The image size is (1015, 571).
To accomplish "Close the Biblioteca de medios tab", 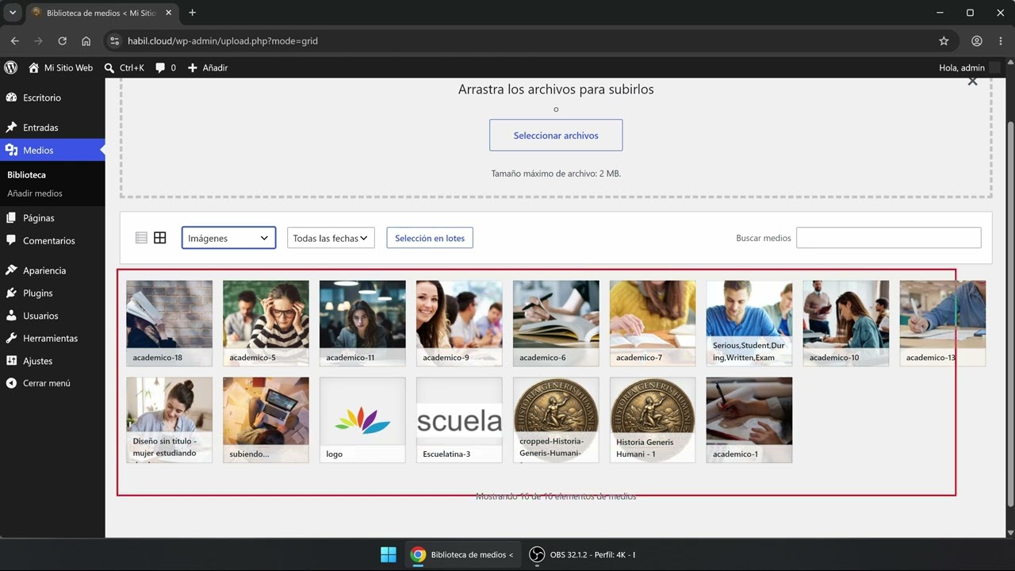I will click(x=168, y=13).
